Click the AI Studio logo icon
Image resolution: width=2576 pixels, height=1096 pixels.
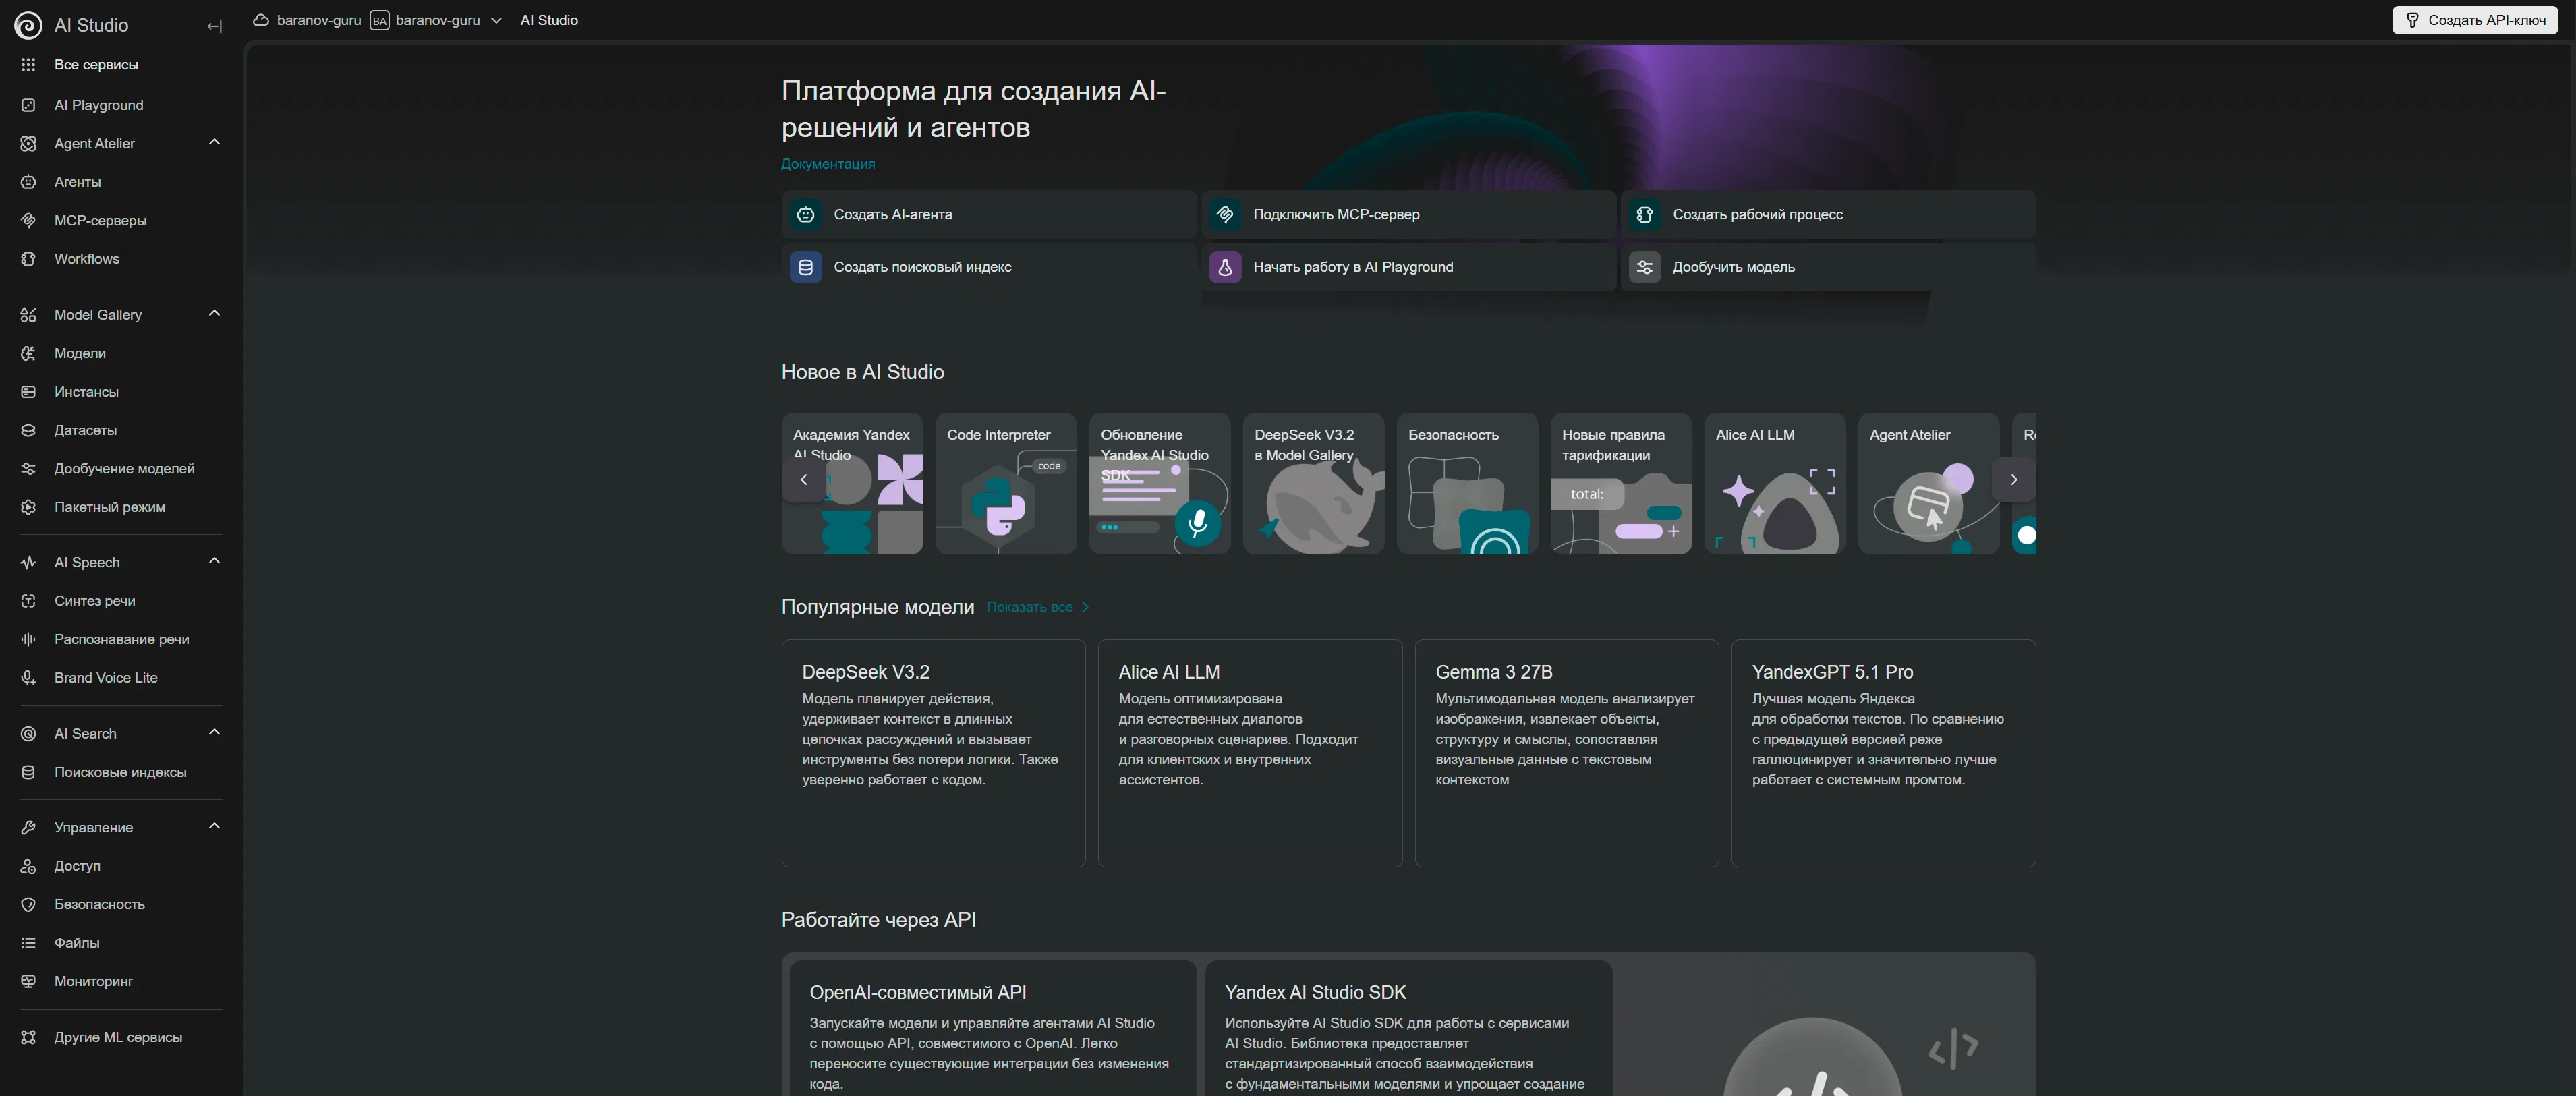click(x=28, y=25)
